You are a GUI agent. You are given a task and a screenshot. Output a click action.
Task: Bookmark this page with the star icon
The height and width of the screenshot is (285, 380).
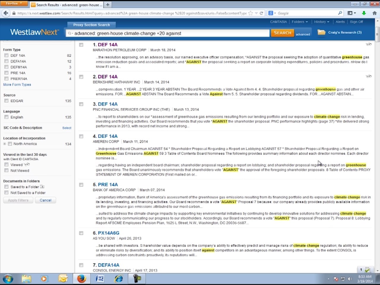point(251,13)
